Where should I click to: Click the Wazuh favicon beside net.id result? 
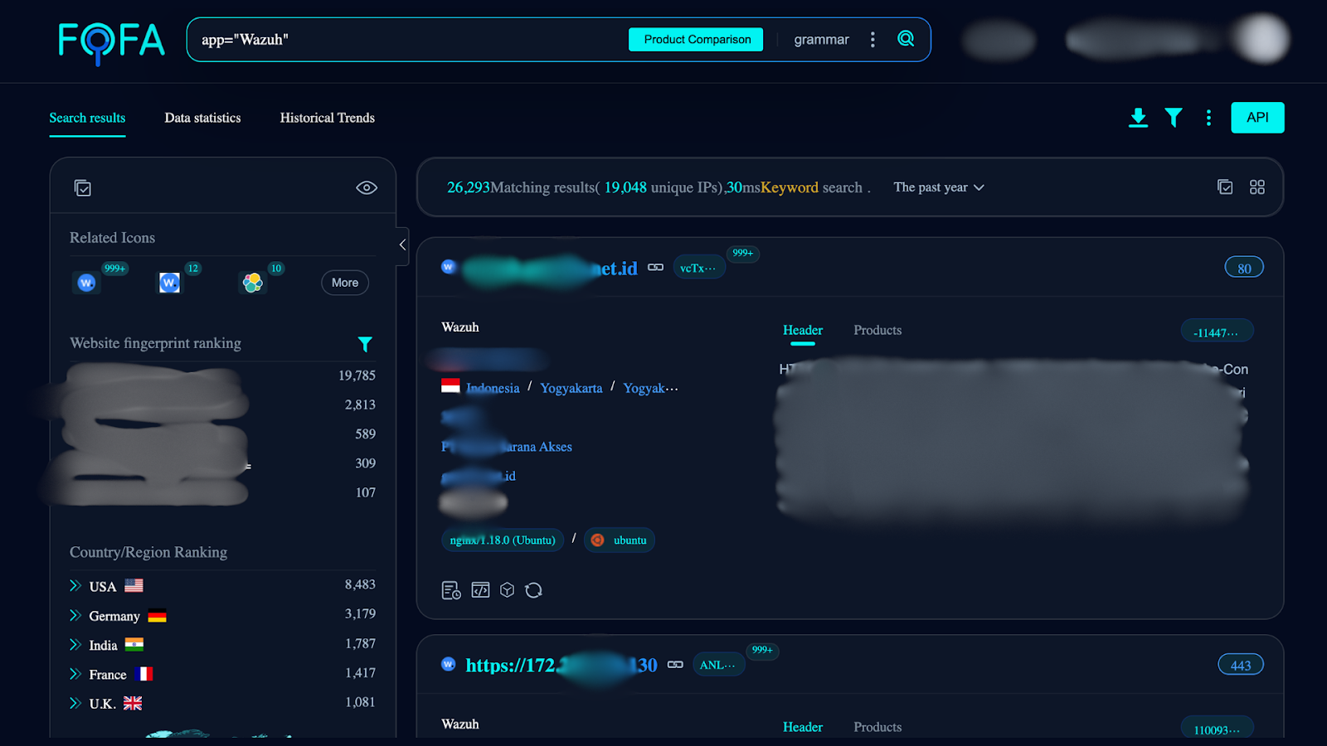pyautogui.click(x=449, y=267)
